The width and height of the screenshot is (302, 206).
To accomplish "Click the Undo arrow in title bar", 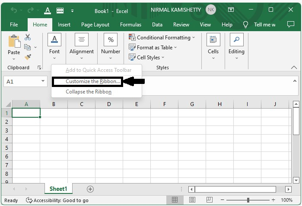I will 14,10.
